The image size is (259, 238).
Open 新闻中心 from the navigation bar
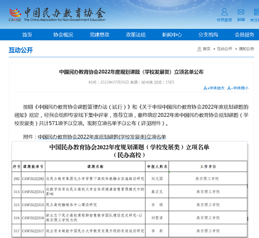[x=172, y=35]
